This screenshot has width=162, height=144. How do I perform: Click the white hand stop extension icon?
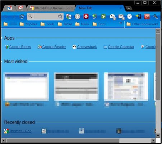[x=77, y=17]
